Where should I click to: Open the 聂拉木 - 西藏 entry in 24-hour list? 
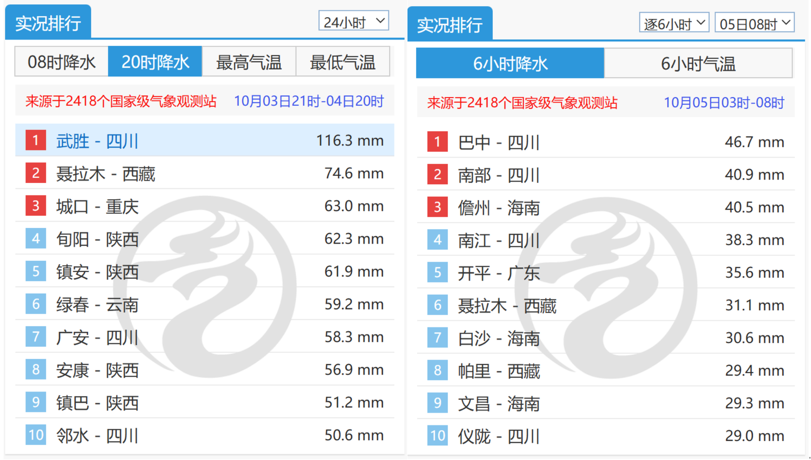[x=105, y=174]
